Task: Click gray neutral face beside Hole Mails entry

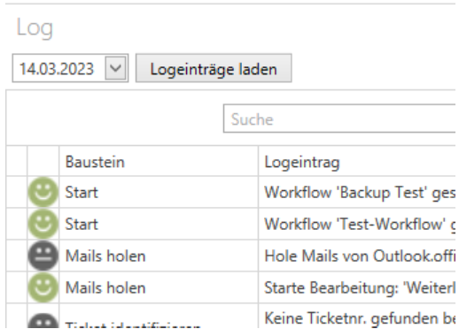Action: tap(43, 256)
